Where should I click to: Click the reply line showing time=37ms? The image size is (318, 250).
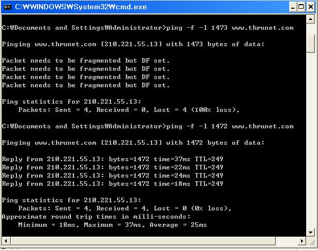[x=113, y=159]
